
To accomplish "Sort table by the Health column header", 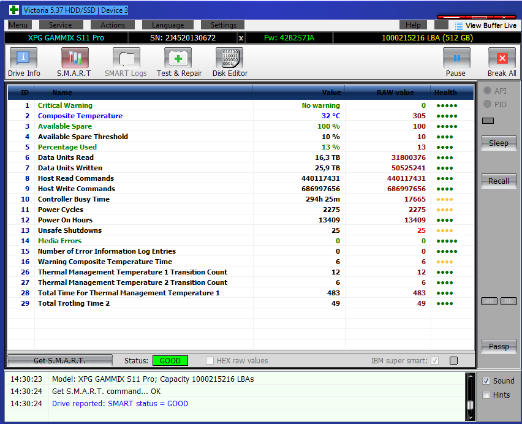I will (x=445, y=93).
